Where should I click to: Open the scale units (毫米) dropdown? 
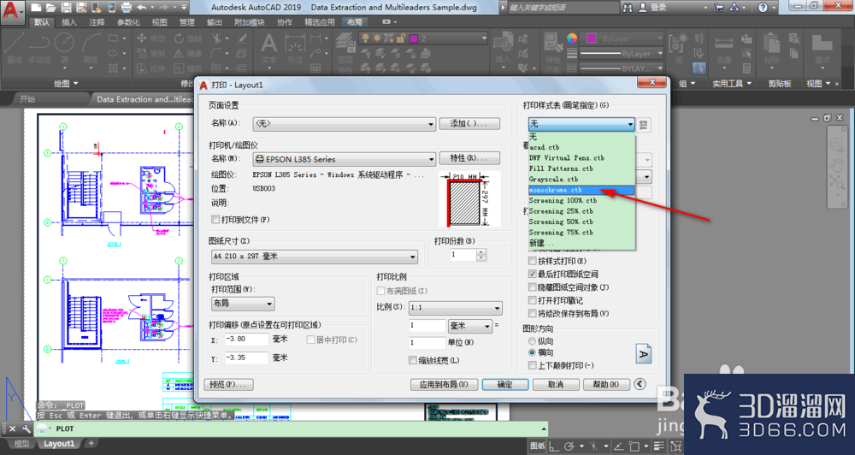pos(470,326)
